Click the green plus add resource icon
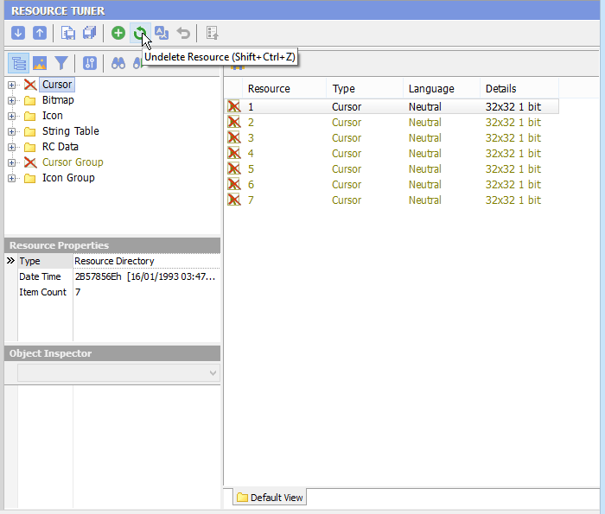 (x=118, y=33)
